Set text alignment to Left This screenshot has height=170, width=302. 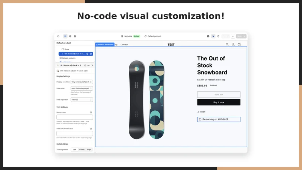pyautogui.click(x=74, y=150)
